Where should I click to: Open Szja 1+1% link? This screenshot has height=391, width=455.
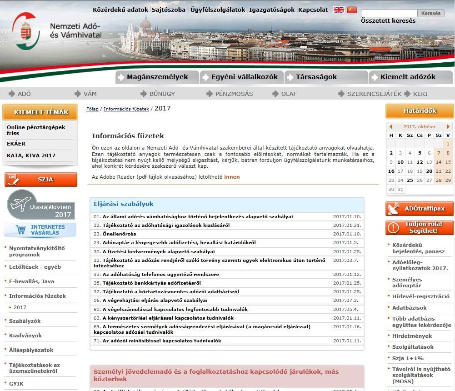(408, 358)
